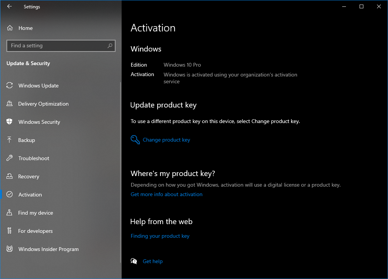Click the Troubleshoot wrench icon
388x279 pixels.
coord(9,158)
